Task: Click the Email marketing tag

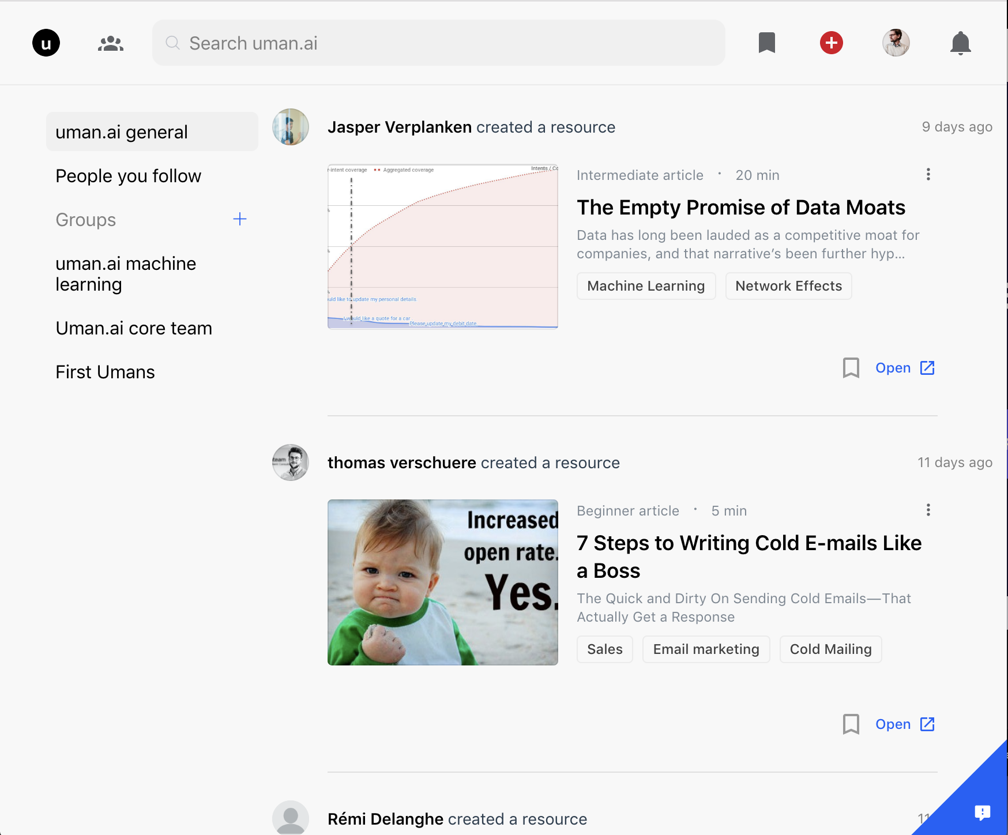Action: 706,649
